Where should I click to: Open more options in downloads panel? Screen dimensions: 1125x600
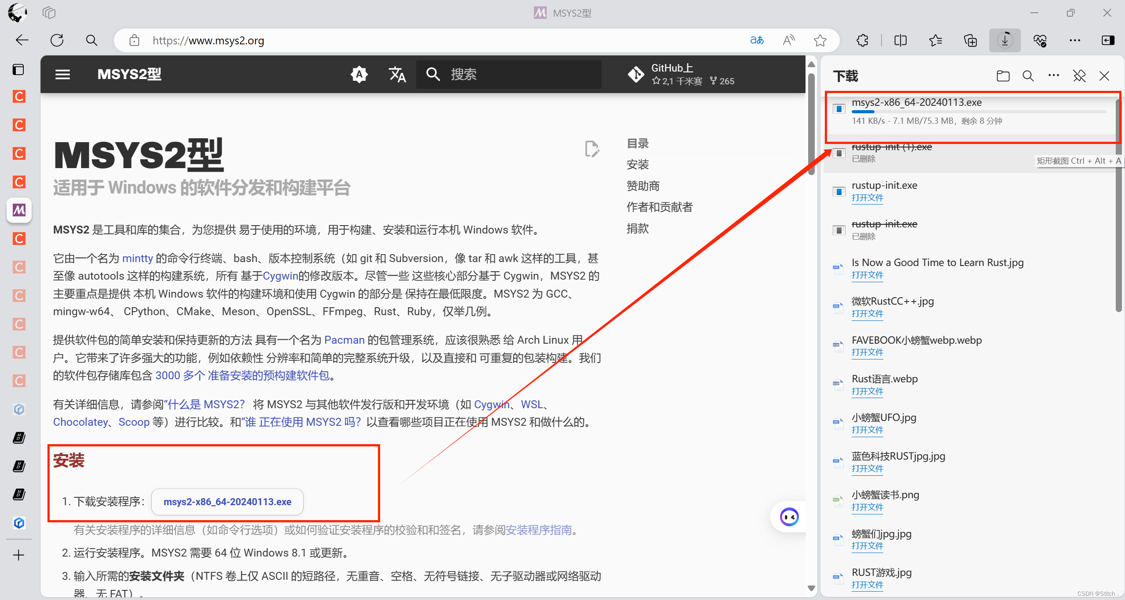[1053, 76]
